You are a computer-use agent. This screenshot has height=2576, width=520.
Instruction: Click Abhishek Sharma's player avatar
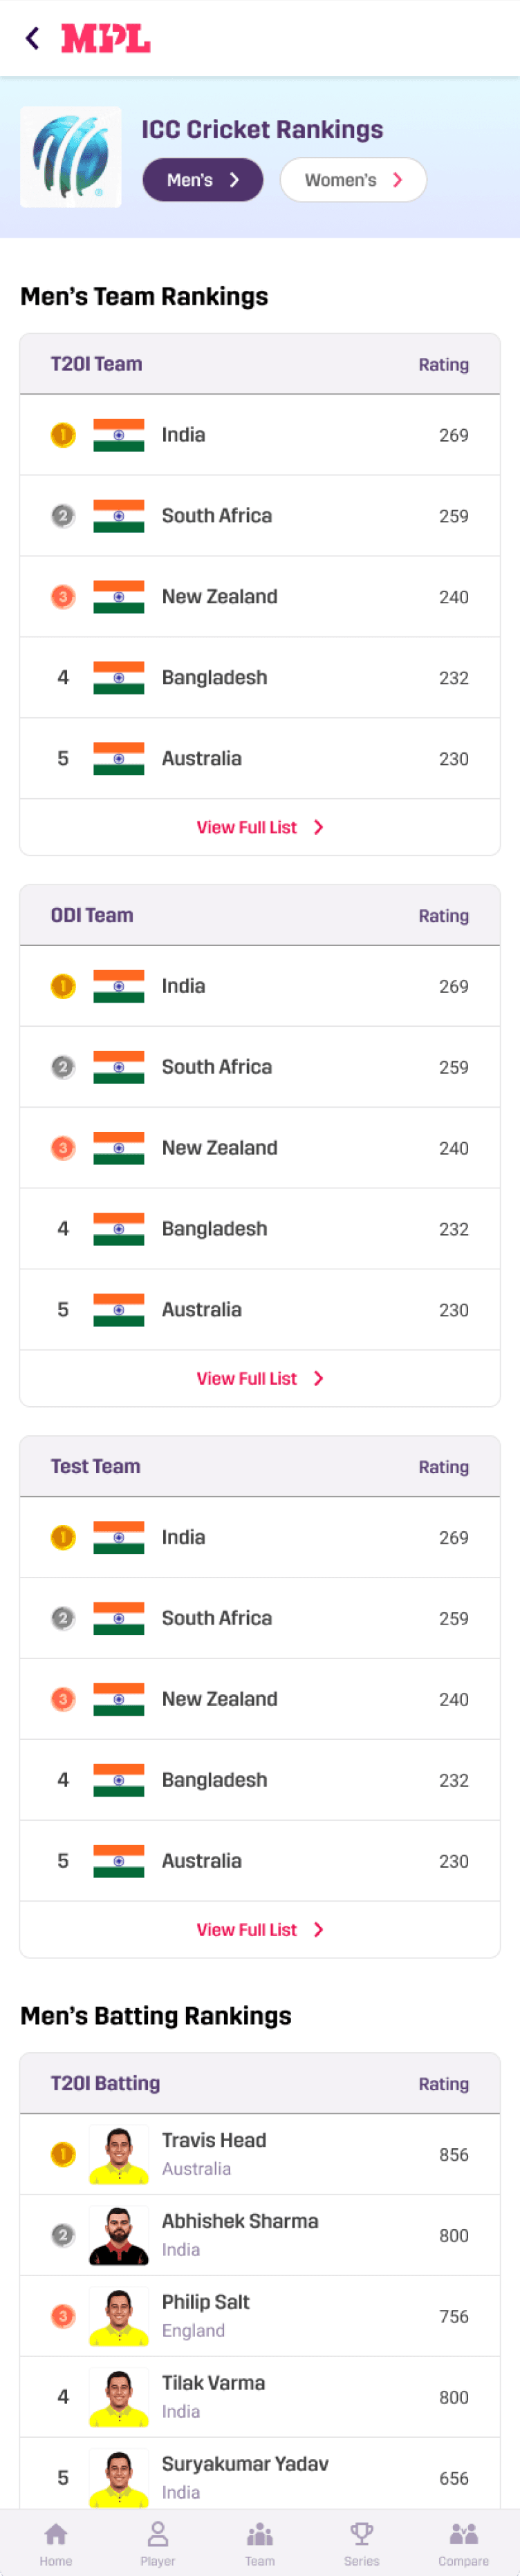pyautogui.click(x=119, y=2234)
